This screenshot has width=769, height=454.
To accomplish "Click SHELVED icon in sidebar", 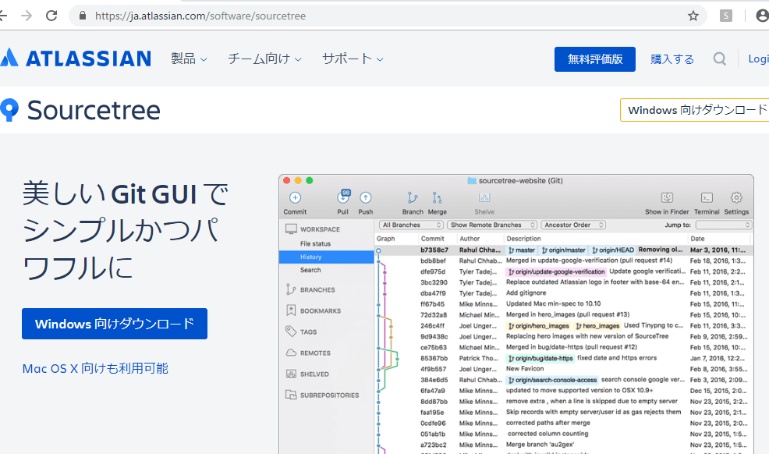I will pyautogui.click(x=291, y=374).
